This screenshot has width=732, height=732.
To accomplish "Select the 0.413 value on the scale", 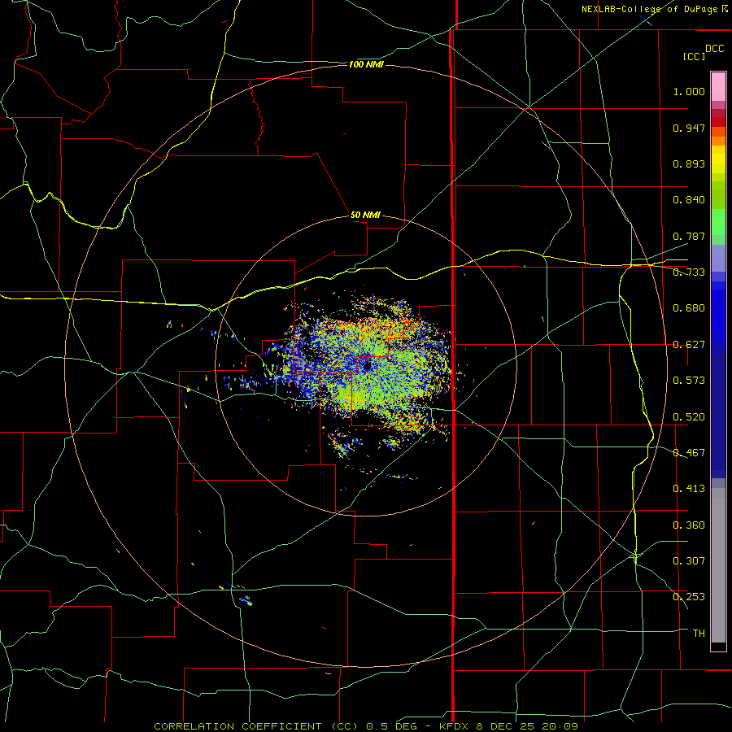I will click(689, 489).
